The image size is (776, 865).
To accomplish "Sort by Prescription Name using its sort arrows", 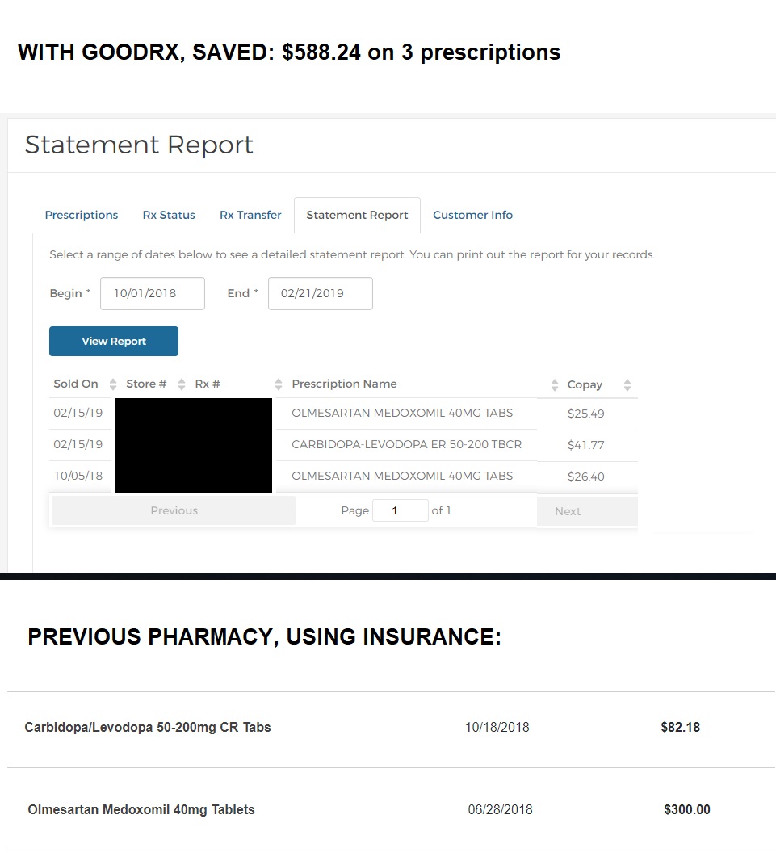I will pyautogui.click(x=556, y=384).
